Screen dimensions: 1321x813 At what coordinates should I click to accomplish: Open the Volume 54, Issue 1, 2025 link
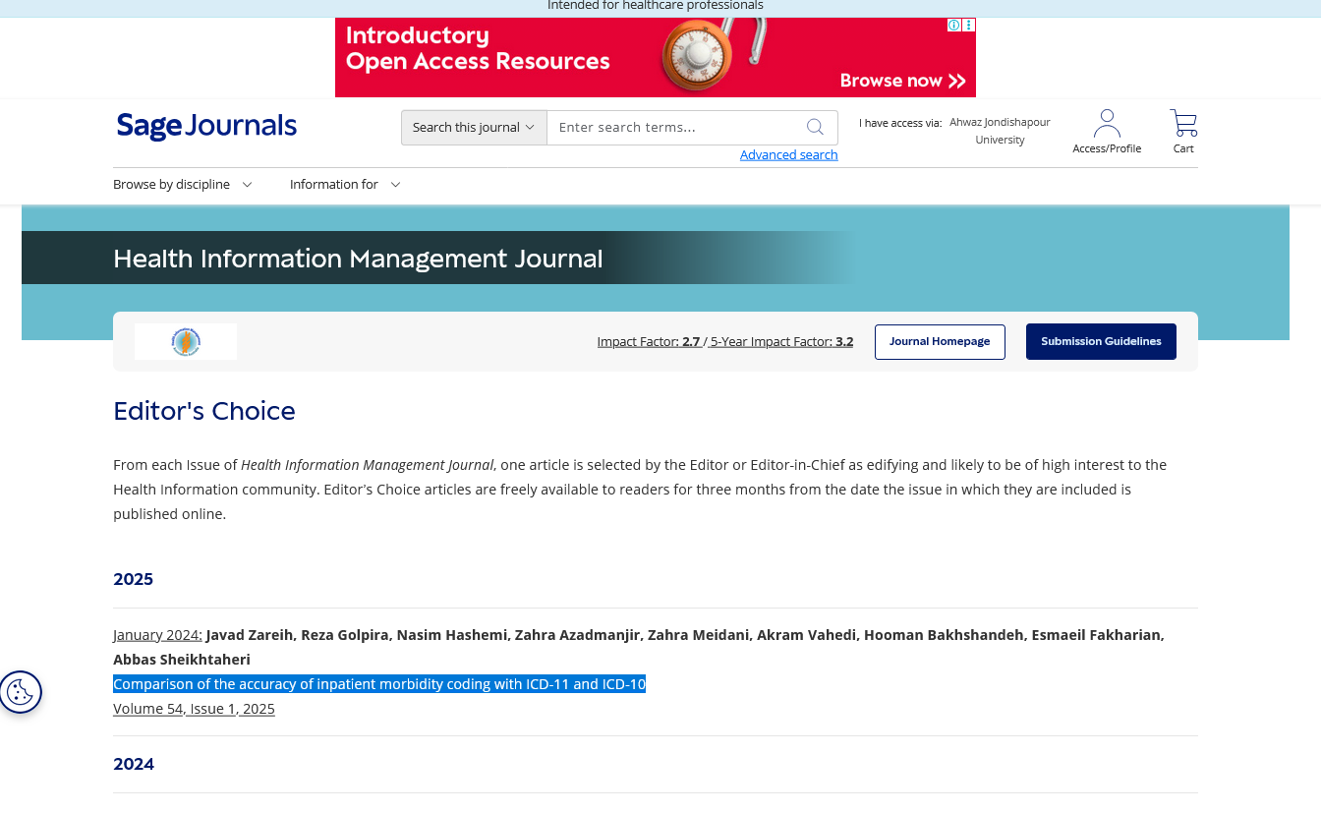(x=194, y=709)
